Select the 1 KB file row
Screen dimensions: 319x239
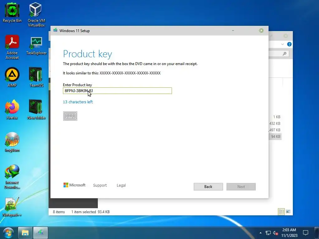click(275, 117)
